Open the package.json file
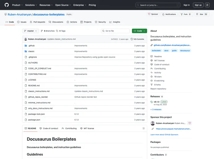Screen dimensions: 214x159 coord(34,120)
